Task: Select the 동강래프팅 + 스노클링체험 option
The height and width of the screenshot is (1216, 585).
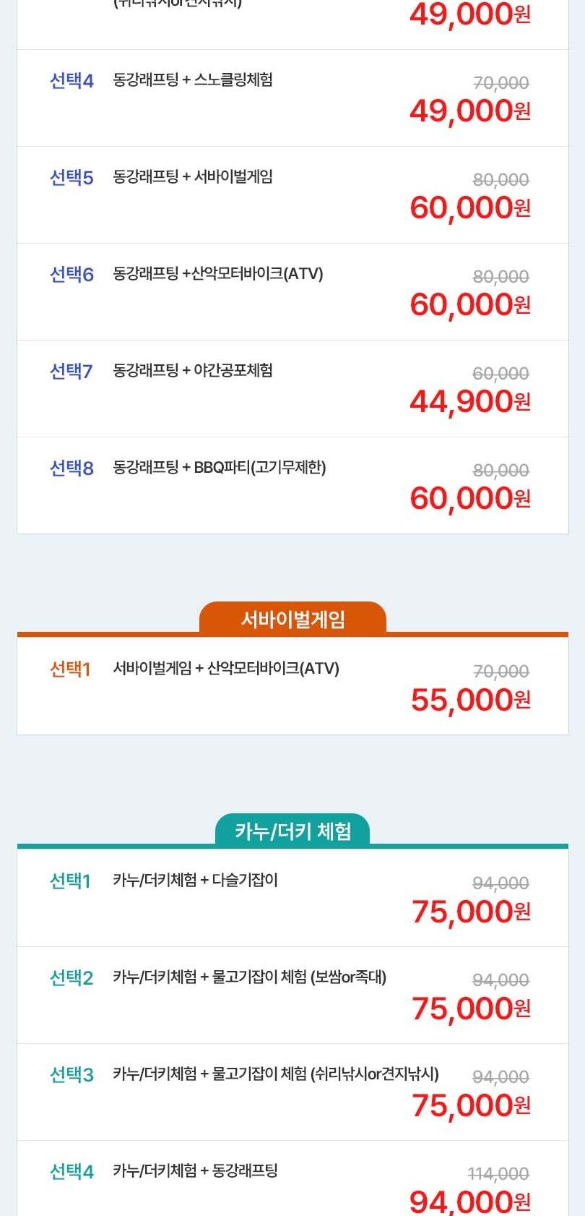Action: click(193, 80)
